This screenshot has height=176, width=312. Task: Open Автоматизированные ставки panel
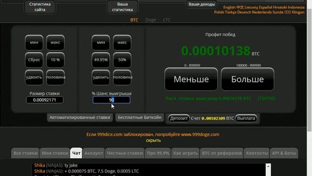coord(80,117)
